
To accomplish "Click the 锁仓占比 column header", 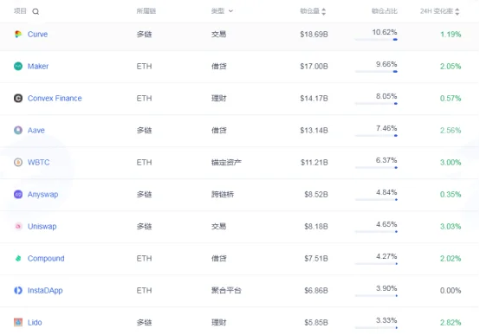I will 385,11.
